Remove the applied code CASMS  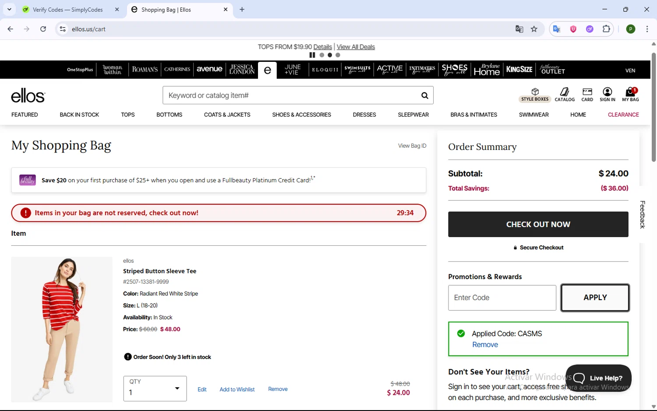(485, 345)
